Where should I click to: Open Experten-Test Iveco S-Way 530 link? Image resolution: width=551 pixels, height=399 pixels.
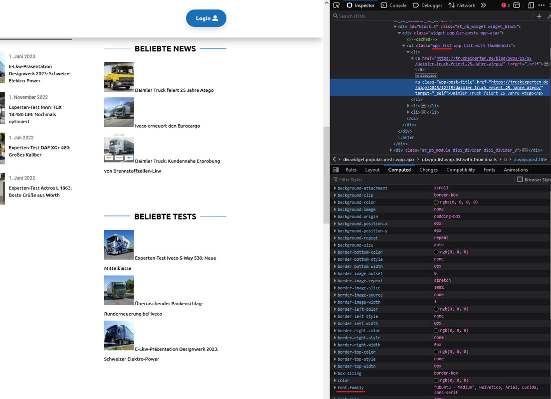coord(160,263)
